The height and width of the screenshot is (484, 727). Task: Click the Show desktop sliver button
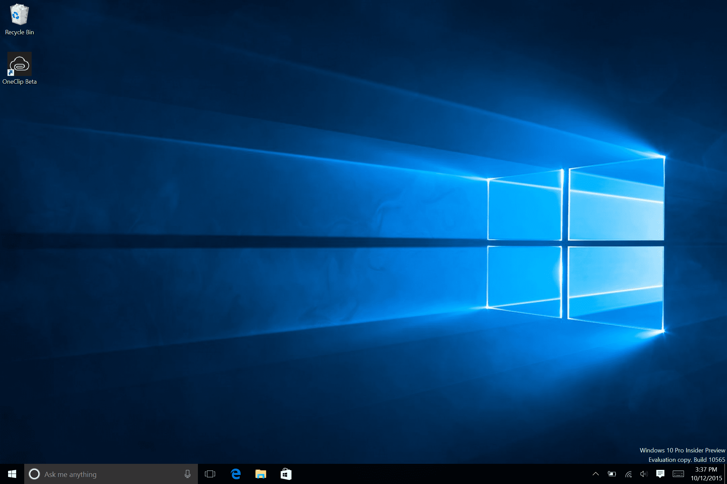coord(725,474)
